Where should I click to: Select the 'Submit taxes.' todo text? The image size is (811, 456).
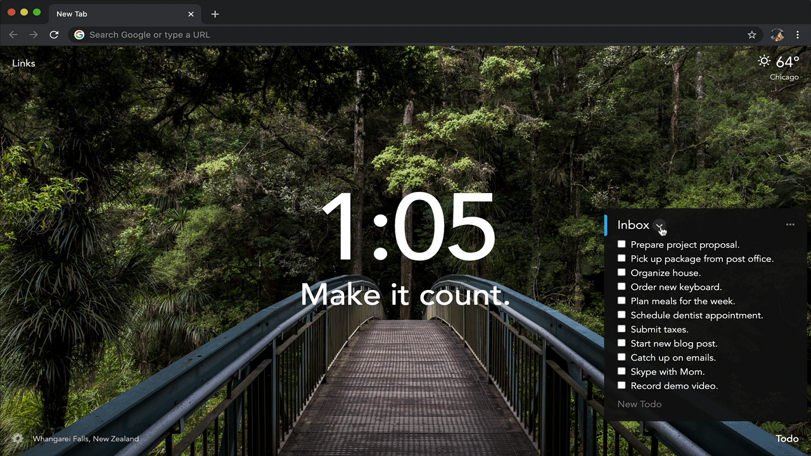click(x=660, y=329)
